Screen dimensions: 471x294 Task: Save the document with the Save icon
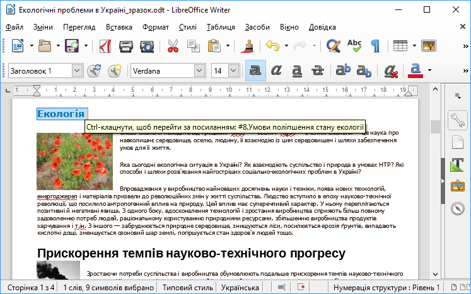pos(72,46)
